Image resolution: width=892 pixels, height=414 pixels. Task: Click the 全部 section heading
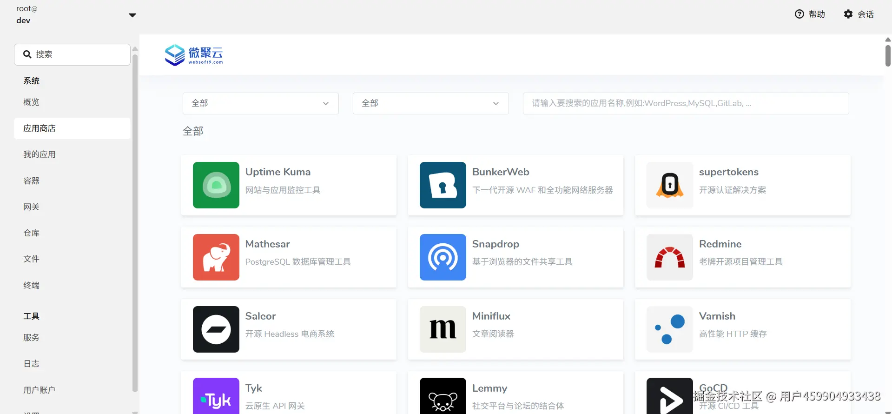point(193,131)
